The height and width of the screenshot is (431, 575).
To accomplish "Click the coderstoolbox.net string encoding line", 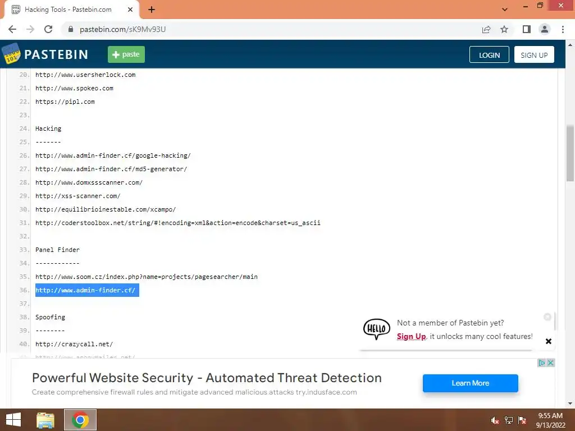I will coord(178,223).
